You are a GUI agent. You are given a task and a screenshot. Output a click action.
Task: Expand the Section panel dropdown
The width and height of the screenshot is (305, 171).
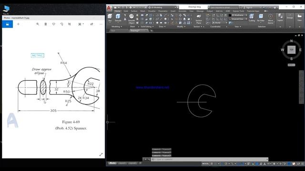pyautogui.click(x=198, y=27)
